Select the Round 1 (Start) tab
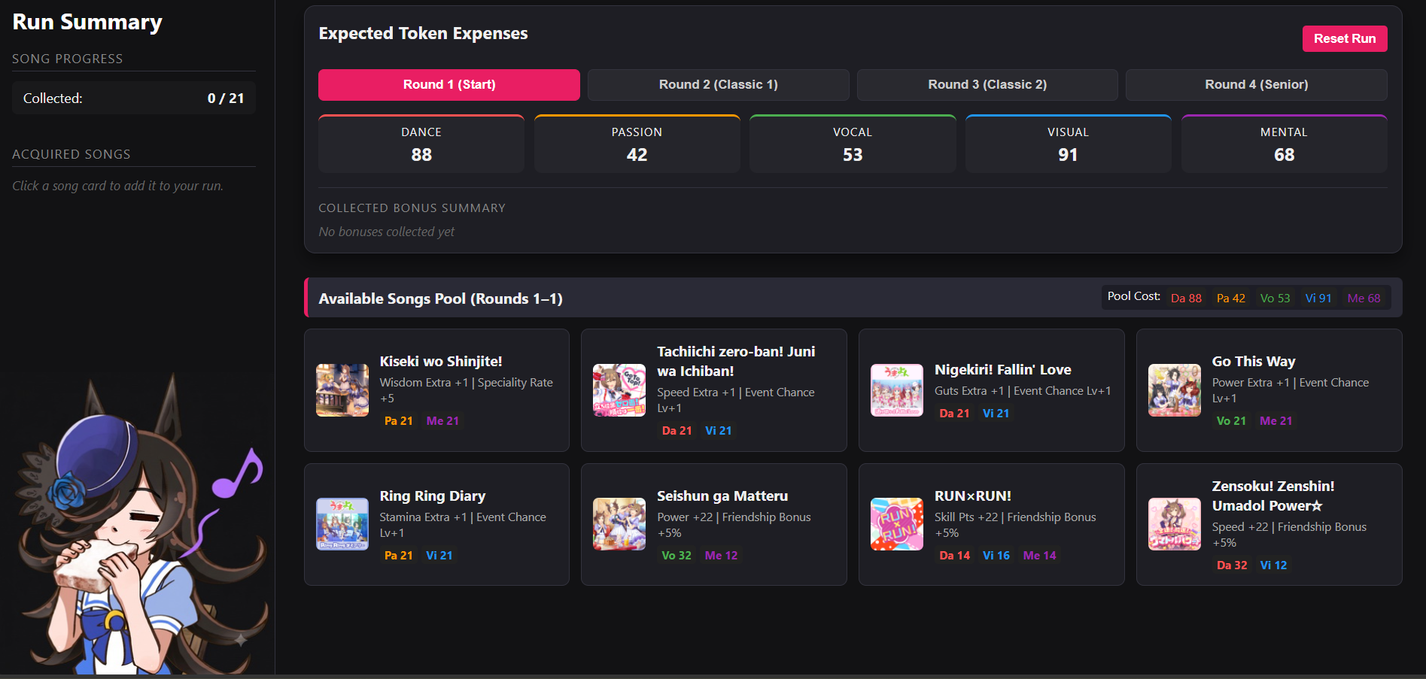The height and width of the screenshot is (679, 1426). click(x=449, y=85)
